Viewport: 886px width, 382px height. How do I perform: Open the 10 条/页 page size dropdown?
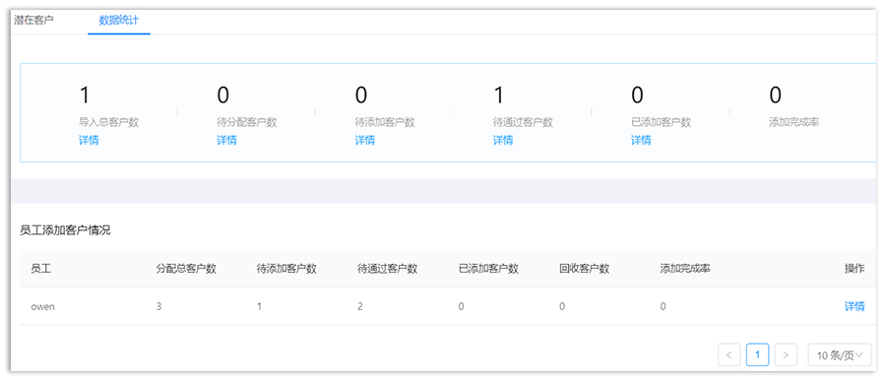click(840, 354)
